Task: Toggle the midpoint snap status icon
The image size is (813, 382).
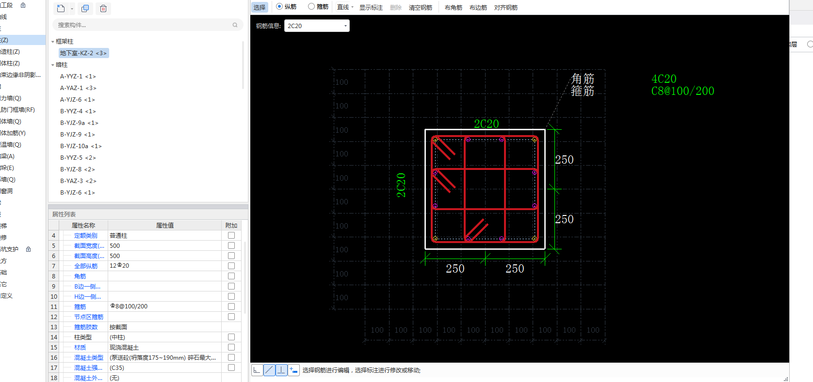Action: [269, 370]
